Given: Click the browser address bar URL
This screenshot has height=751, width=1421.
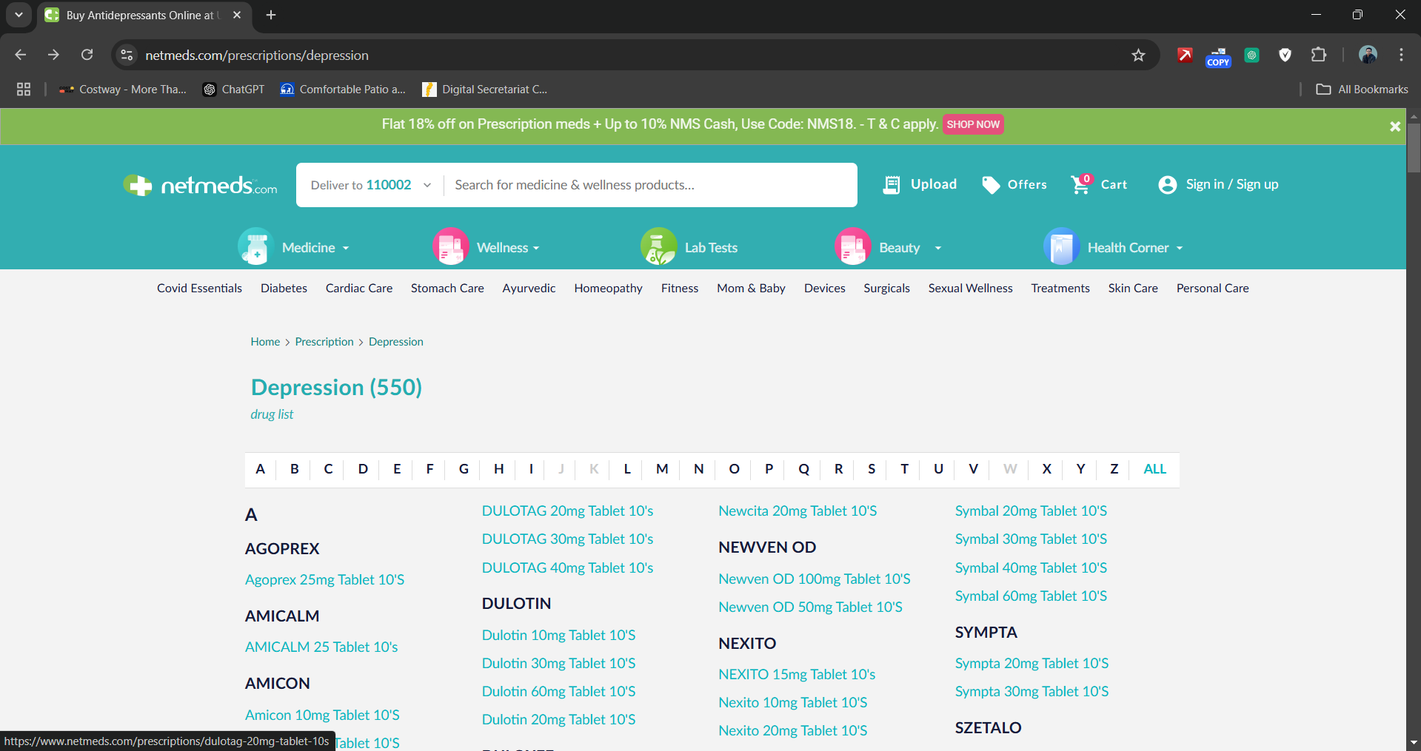Looking at the screenshot, I should tap(257, 55).
